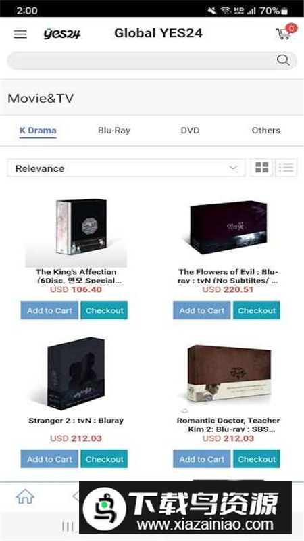Switch to list view layout
The image size is (304, 541).
coord(286,168)
